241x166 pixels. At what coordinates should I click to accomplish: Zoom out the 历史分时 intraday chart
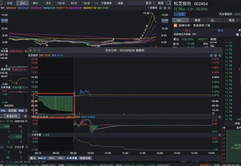coord(215,55)
